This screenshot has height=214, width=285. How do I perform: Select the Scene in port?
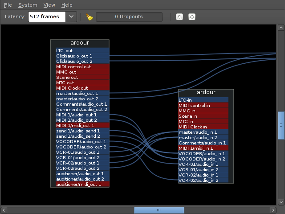click(204, 116)
